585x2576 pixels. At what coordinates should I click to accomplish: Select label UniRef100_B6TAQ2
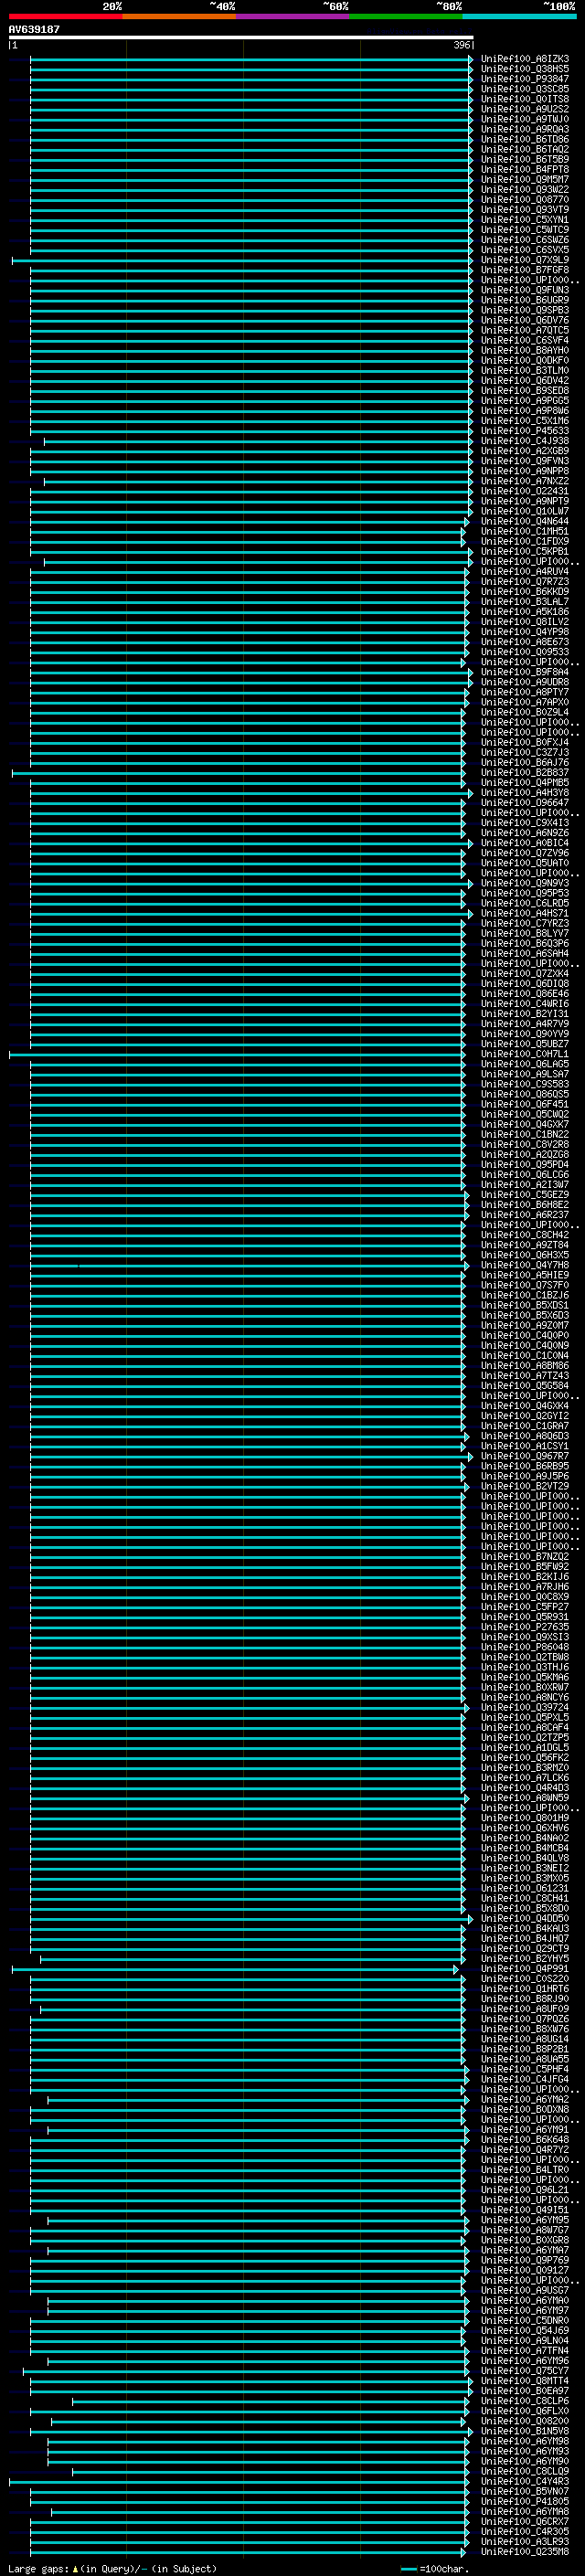click(525, 149)
